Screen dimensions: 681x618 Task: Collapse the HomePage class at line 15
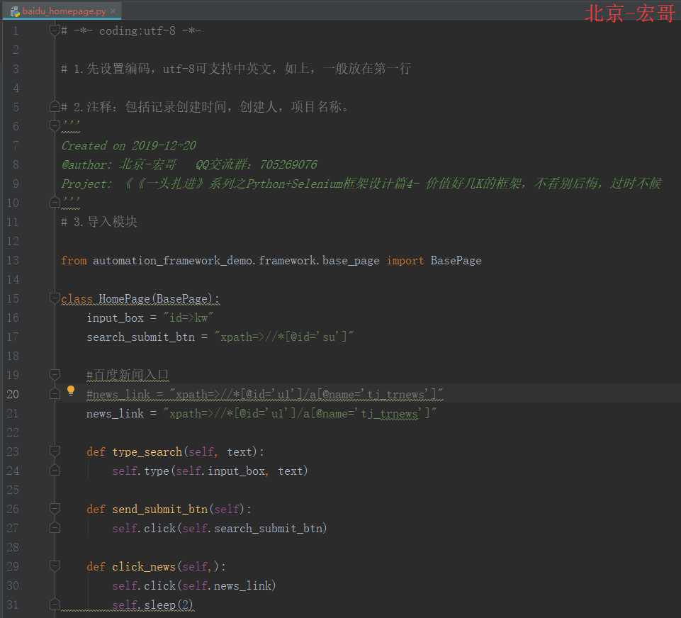55,298
